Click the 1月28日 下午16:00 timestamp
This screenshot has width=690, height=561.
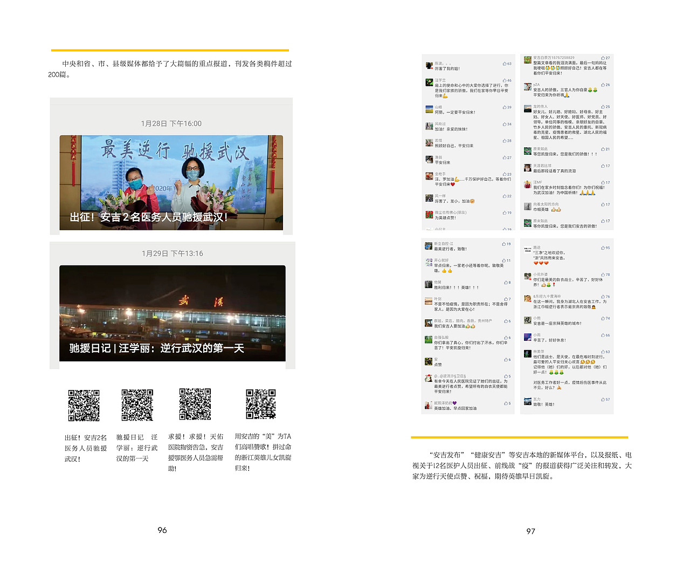171,124
